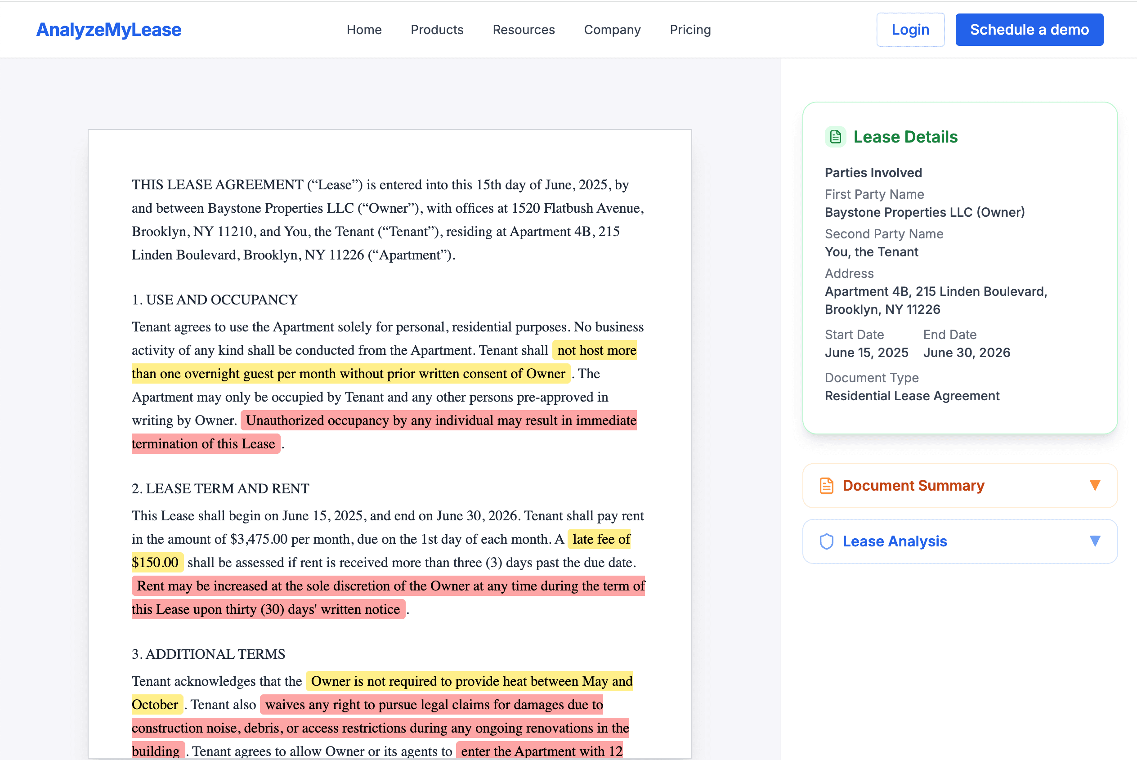1137x760 pixels.
Task: Open the Document Summary disclosure triangle
Action: (x=1095, y=485)
